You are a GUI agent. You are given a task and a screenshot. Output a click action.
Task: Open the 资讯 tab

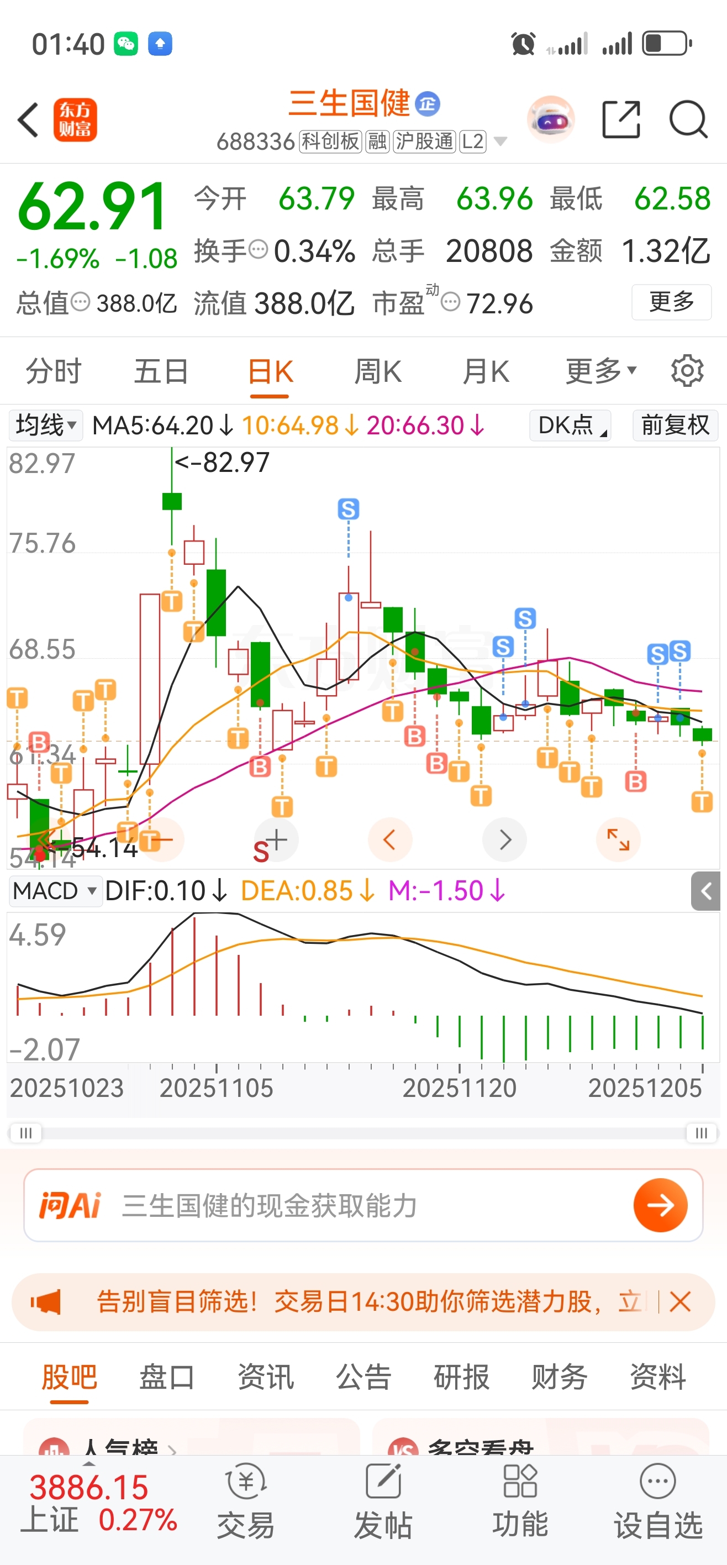coord(265,1377)
